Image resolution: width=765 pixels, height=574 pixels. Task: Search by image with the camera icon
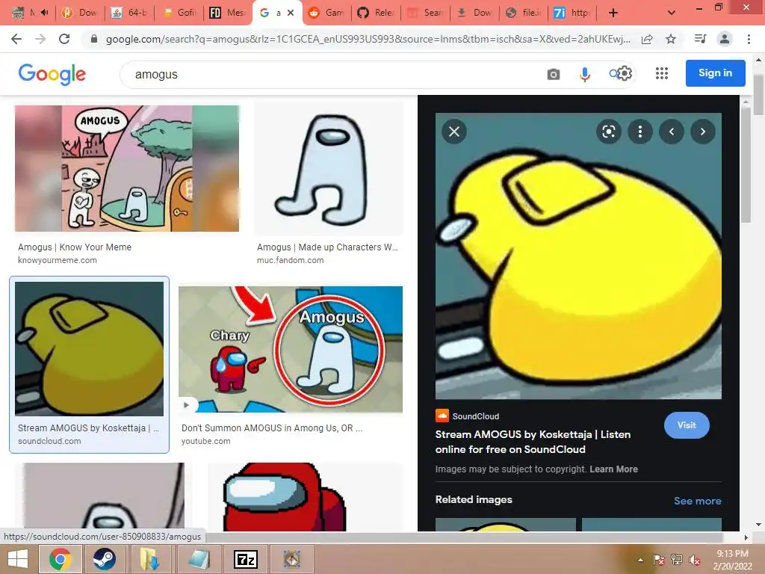click(x=554, y=74)
